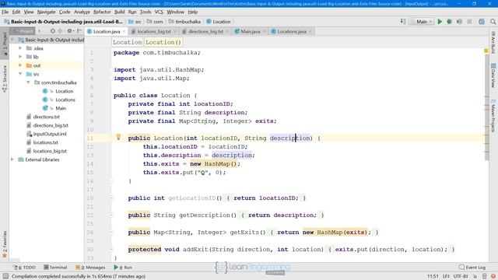Toggle the Favorites tool window side tab

(x=5, y=244)
